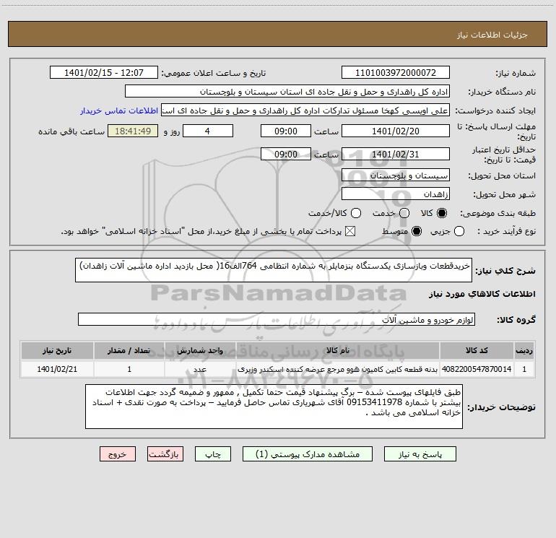556x538 pixels.
Task: Click item name cell بدنه قطعه کابین کامیون
Action: point(338,369)
